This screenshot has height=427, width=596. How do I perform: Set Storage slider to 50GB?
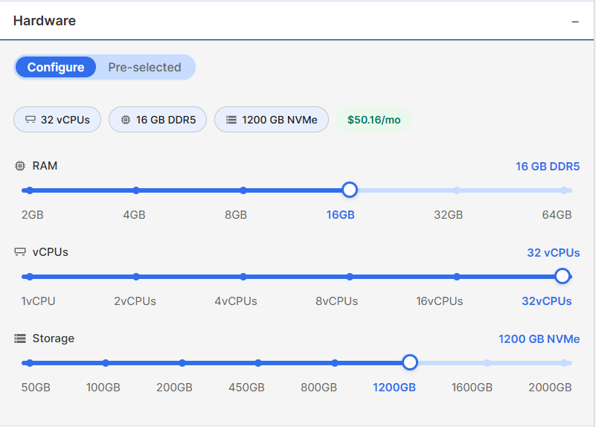[x=30, y=363]
